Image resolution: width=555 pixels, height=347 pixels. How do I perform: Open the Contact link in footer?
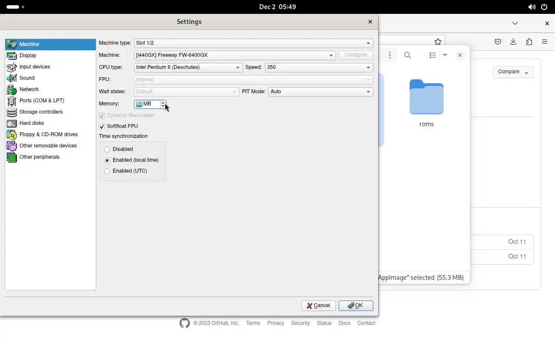366,323
